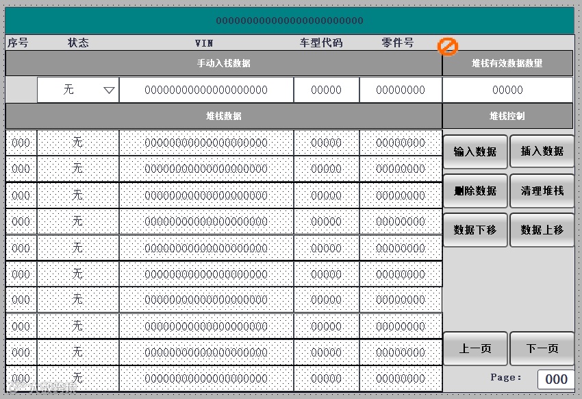Image resolution: width=582 pixels, height=399 pixels.
Task: Open the 无 status dropdown in manual input row
Action: pyautogui.click(x=78, y=90)
